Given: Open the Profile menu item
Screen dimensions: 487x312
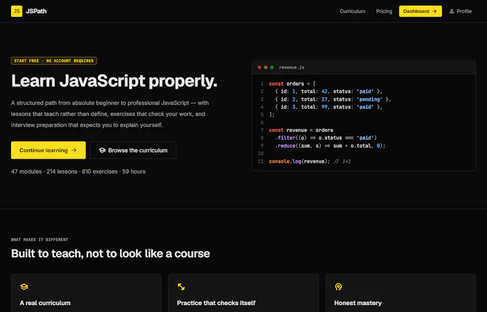Looking at the screenshot, I should (460, 11).
